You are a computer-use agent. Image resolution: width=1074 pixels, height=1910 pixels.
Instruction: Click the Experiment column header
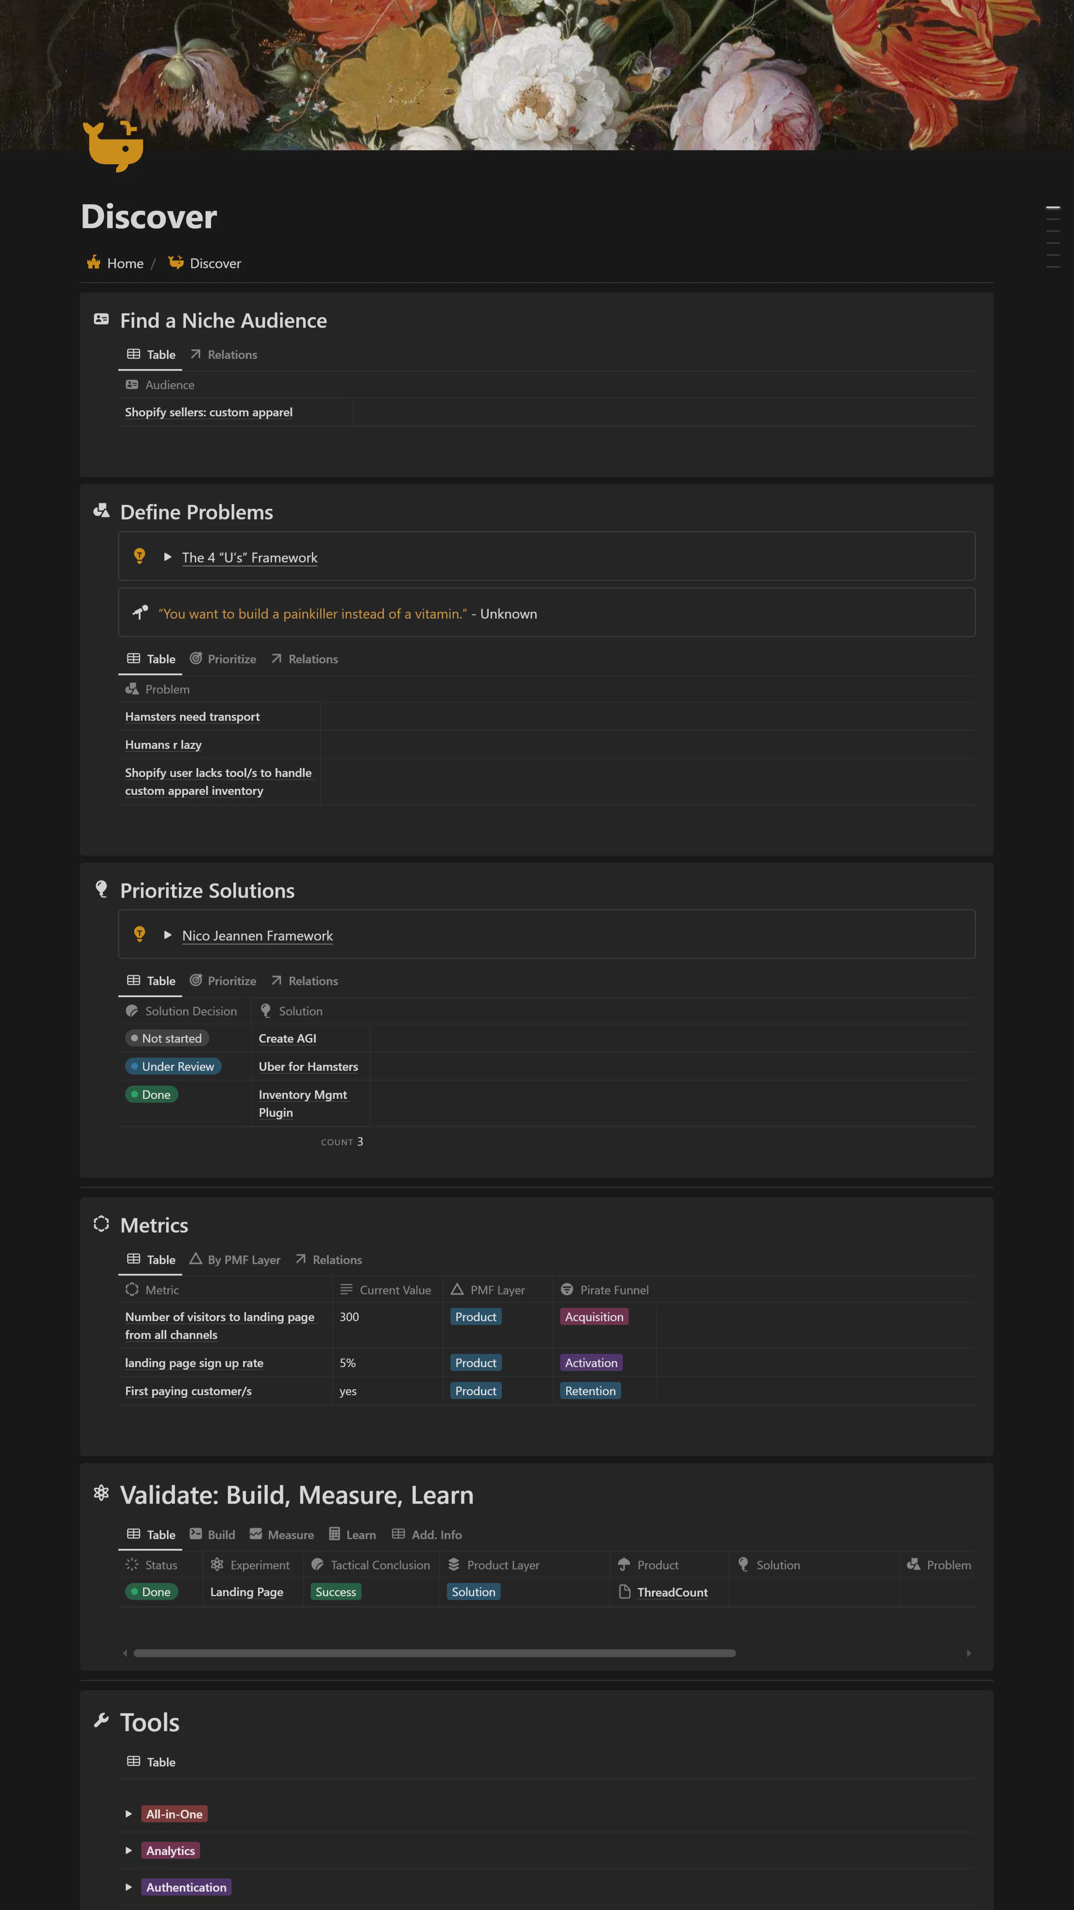pos(251,1564)
